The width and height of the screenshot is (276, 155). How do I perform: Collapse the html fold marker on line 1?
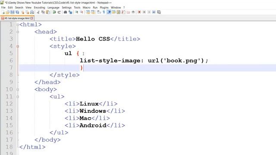tap(18, 25)
